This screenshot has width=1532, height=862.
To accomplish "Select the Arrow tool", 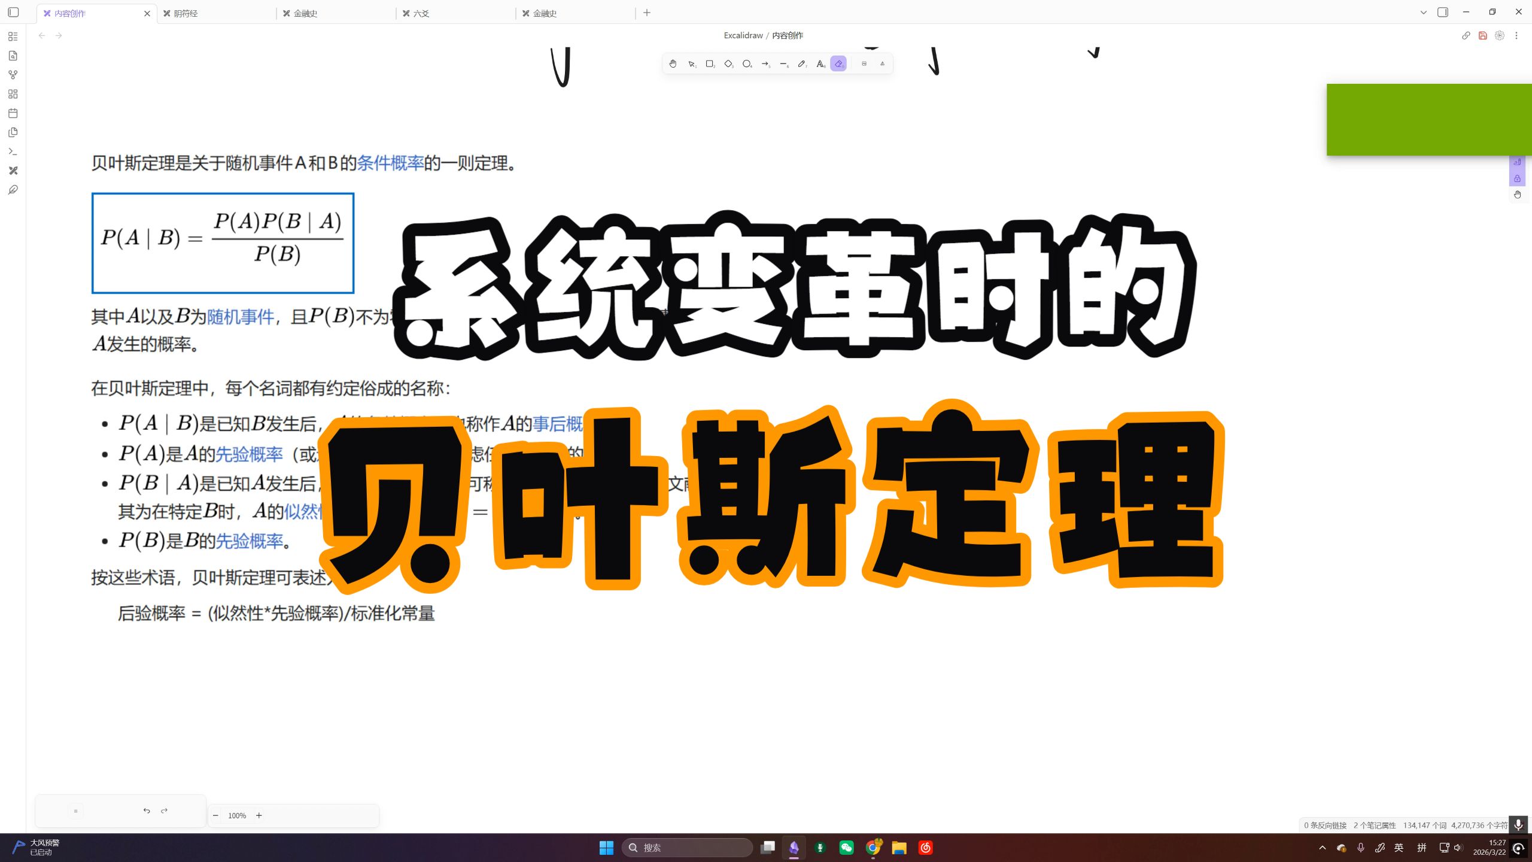I will (765, 63).
